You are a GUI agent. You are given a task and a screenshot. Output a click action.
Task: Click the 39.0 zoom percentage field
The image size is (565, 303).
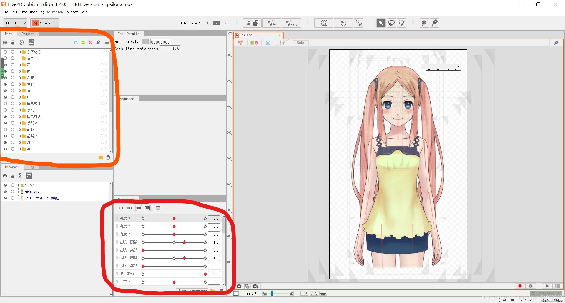click(x=248, y=293)
